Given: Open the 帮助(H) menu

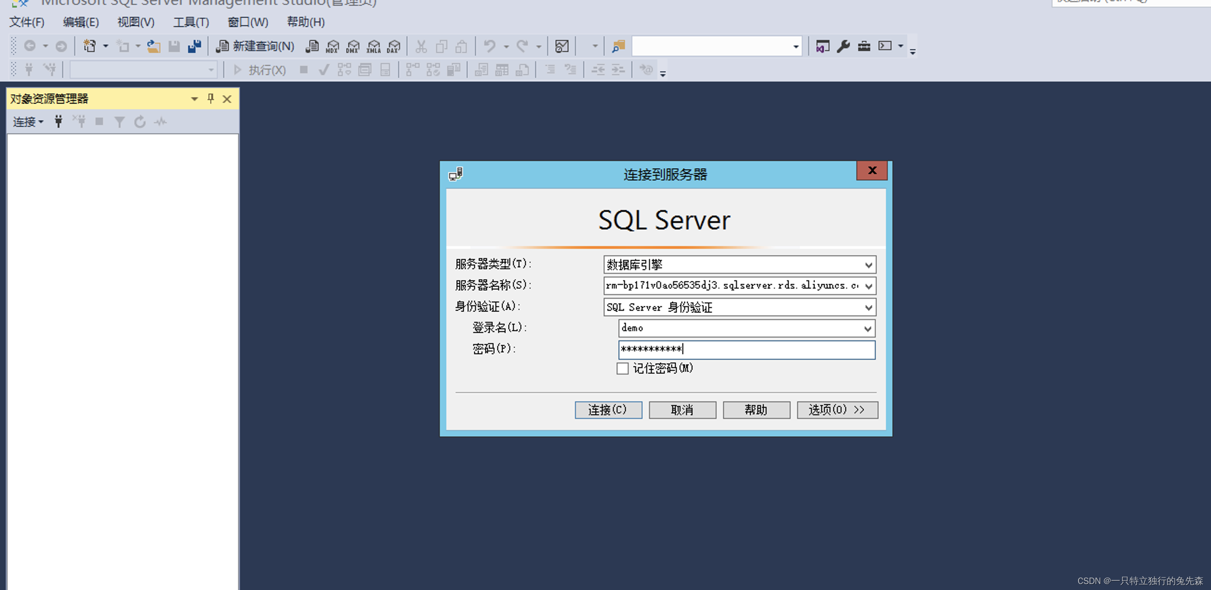Looking at the screenshot, I should (x=306, y=22).
